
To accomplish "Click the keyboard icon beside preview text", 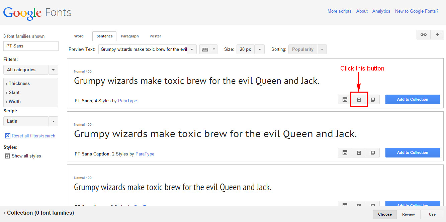I will coord(205,49).
